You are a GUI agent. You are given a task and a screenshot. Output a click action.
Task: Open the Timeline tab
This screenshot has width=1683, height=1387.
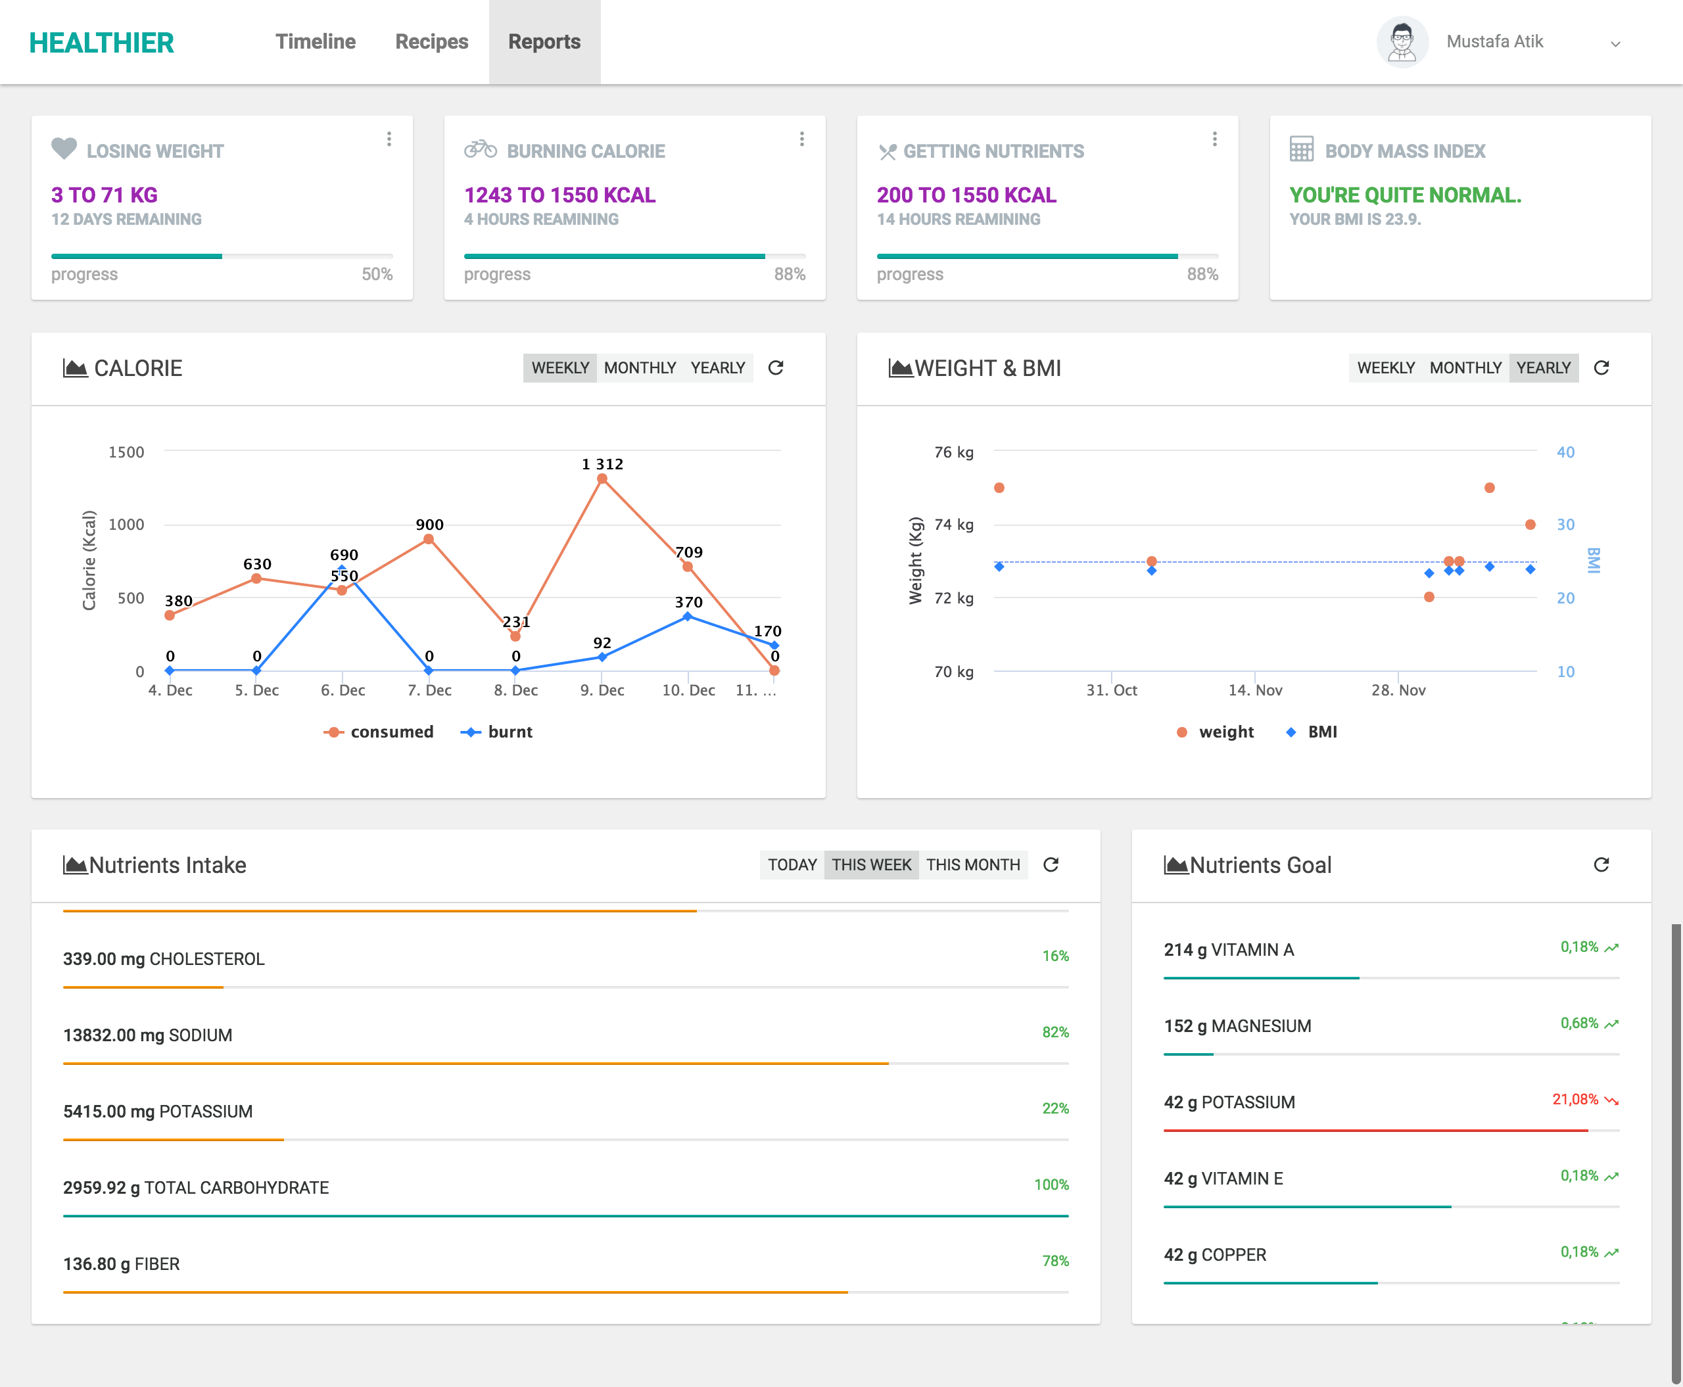click(316, 41)
